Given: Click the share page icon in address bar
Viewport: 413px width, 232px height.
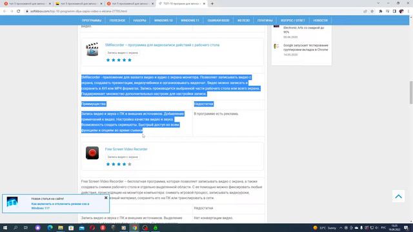Looking at the screenshot, I should [x=365, y=12].
